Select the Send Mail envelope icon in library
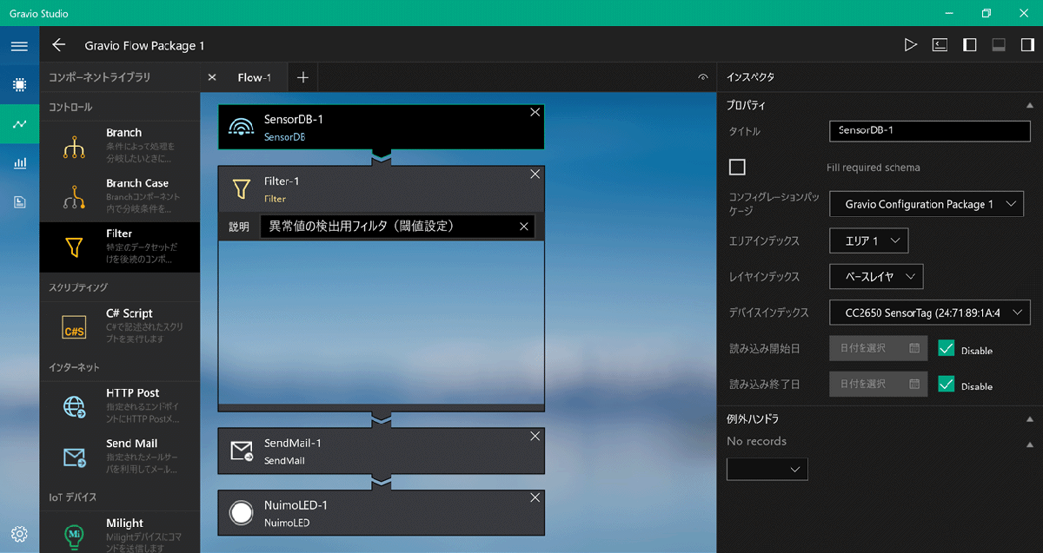This screenshot has height=553, width=1043. coord(74,457)
